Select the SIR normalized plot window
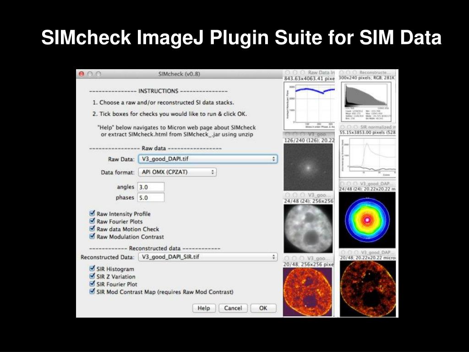Screen dimensions: 469x352 point(367,157)
